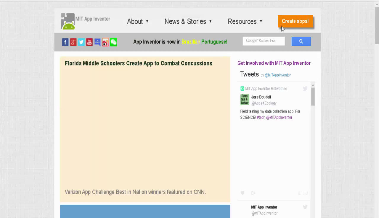The width and height of the screenshot is (379, 218).
Task: Open the Twitter social icon in header
Action: coord(81,42)
